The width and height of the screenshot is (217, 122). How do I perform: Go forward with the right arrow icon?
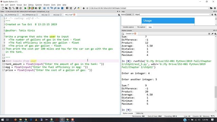(x=87, y=8)
